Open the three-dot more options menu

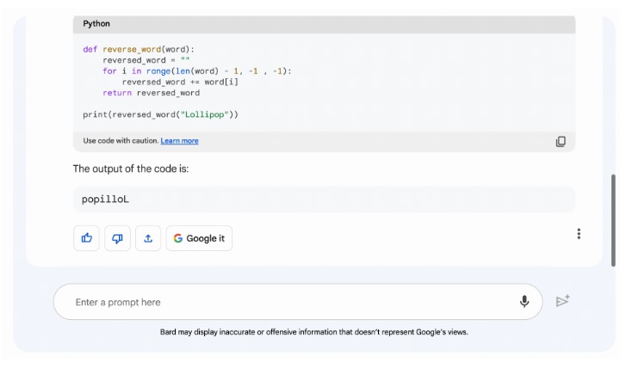pyautogui.click(x=579, y=234)
